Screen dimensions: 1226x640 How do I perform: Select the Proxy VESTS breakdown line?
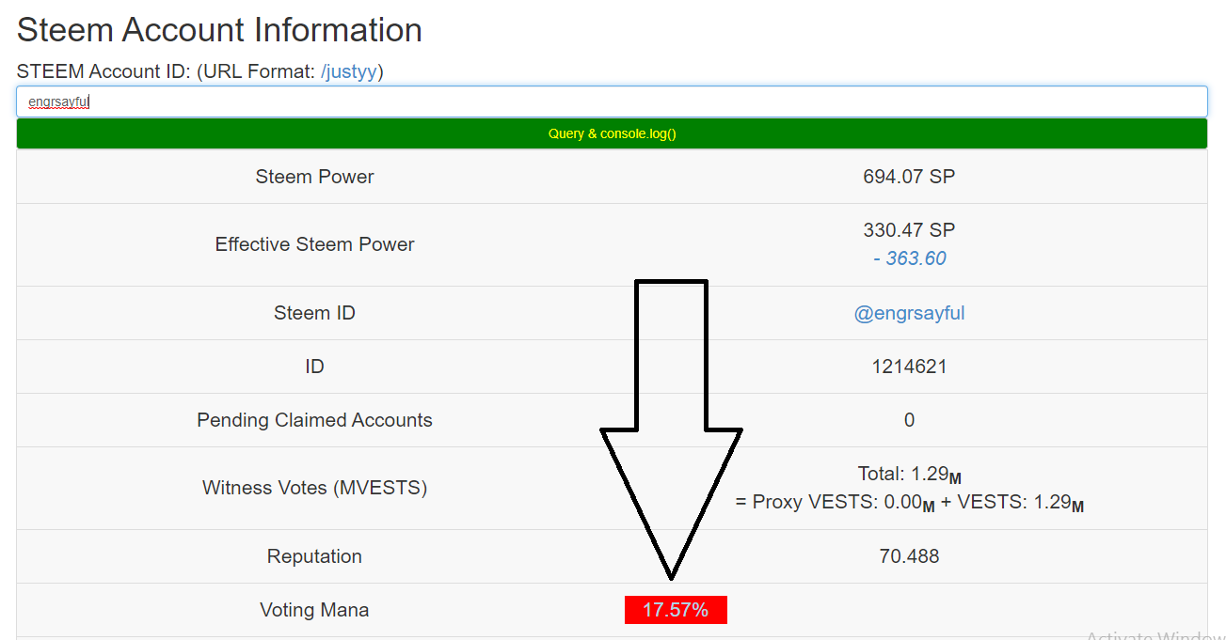pos(909,503)
